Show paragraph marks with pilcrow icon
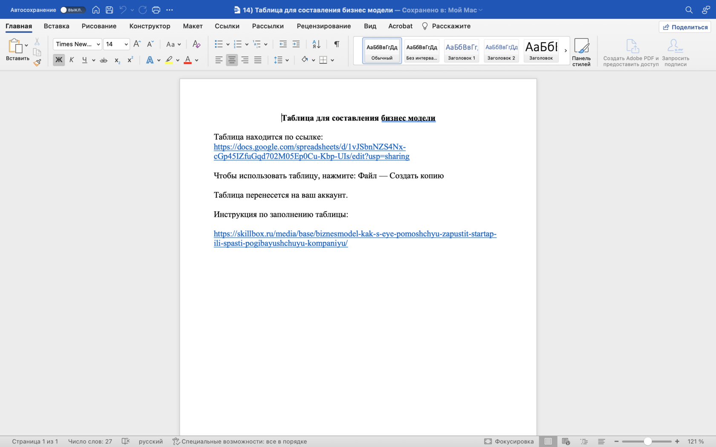 [337, 44]
